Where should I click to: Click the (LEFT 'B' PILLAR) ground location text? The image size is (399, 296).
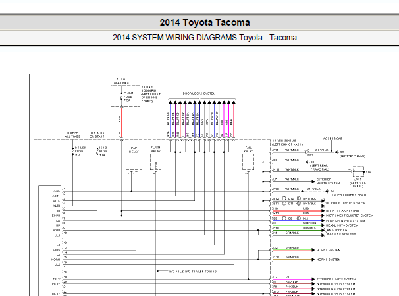[x=352, y=156]
